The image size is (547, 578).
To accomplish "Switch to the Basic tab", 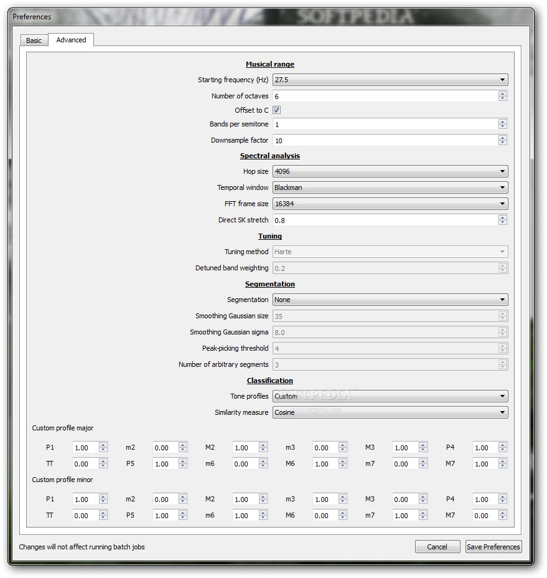I will [34, 40].
